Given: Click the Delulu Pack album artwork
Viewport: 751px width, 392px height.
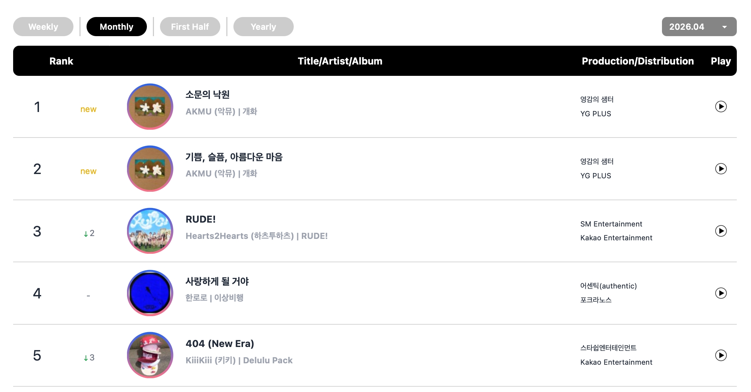Looking at the screenshot, I should [150, 355].
